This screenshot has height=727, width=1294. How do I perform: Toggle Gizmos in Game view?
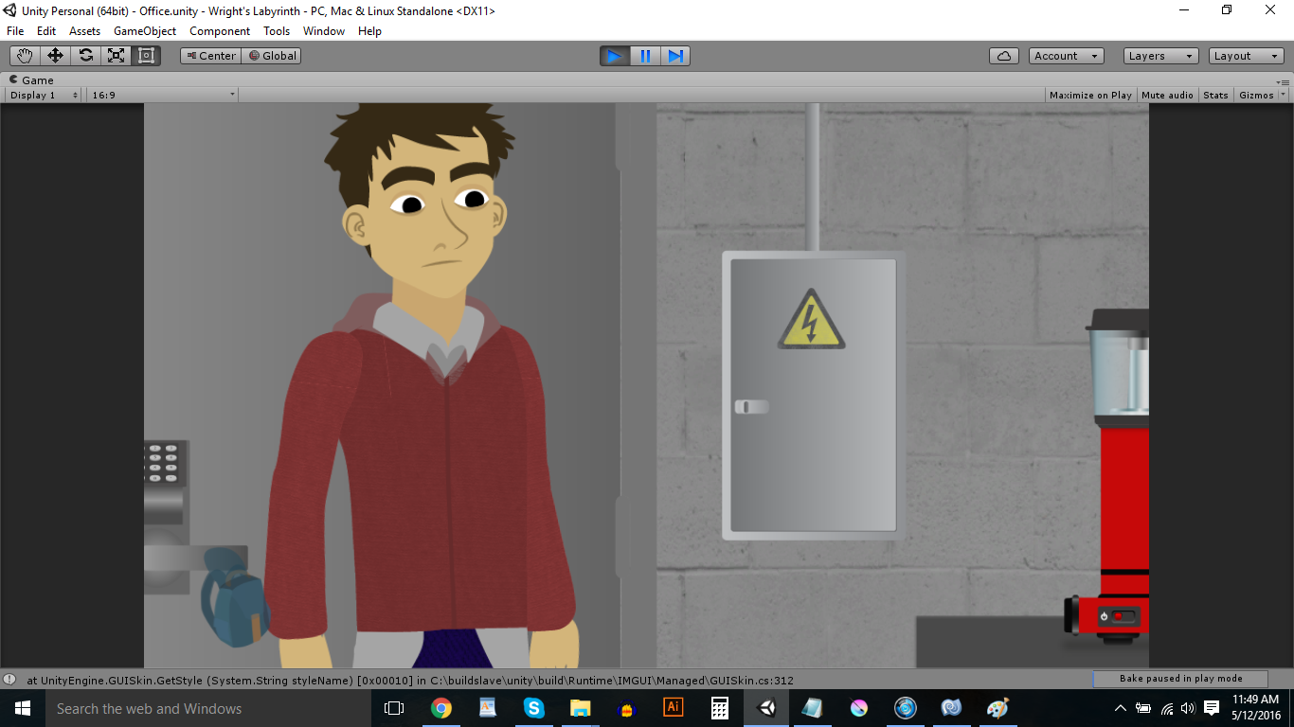click(x=1256, y=95)
